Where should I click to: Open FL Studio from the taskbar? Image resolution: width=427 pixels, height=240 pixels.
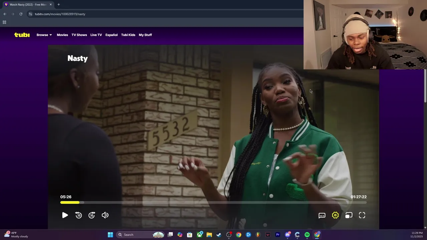coord(258,235)
